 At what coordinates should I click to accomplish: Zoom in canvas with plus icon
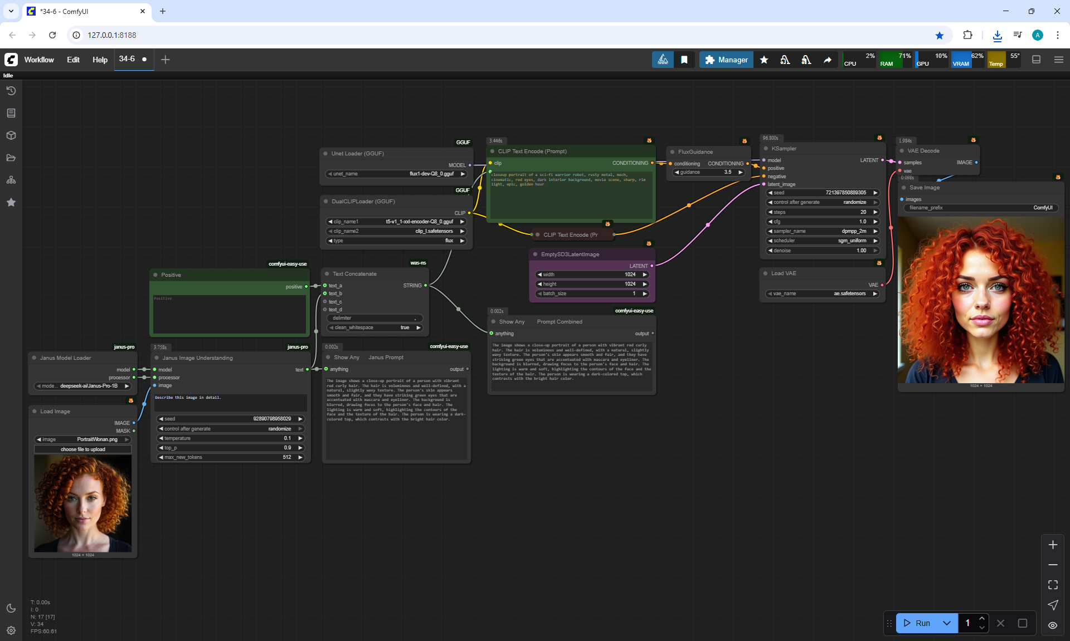pos(1053,545)
